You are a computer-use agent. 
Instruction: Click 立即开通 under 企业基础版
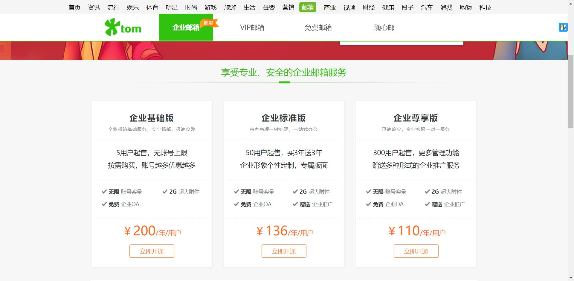[x=152, y=251]
